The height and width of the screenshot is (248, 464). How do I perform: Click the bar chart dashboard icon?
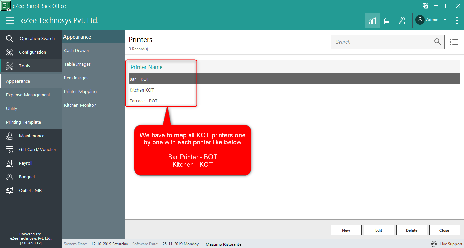tap(373, 20)
